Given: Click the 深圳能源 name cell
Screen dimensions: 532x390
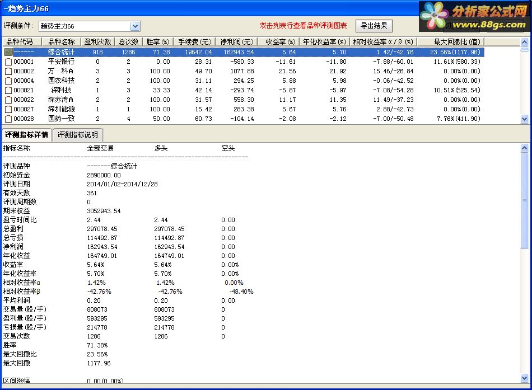Looking at the screenshot, I should click(x=61, y=109).
